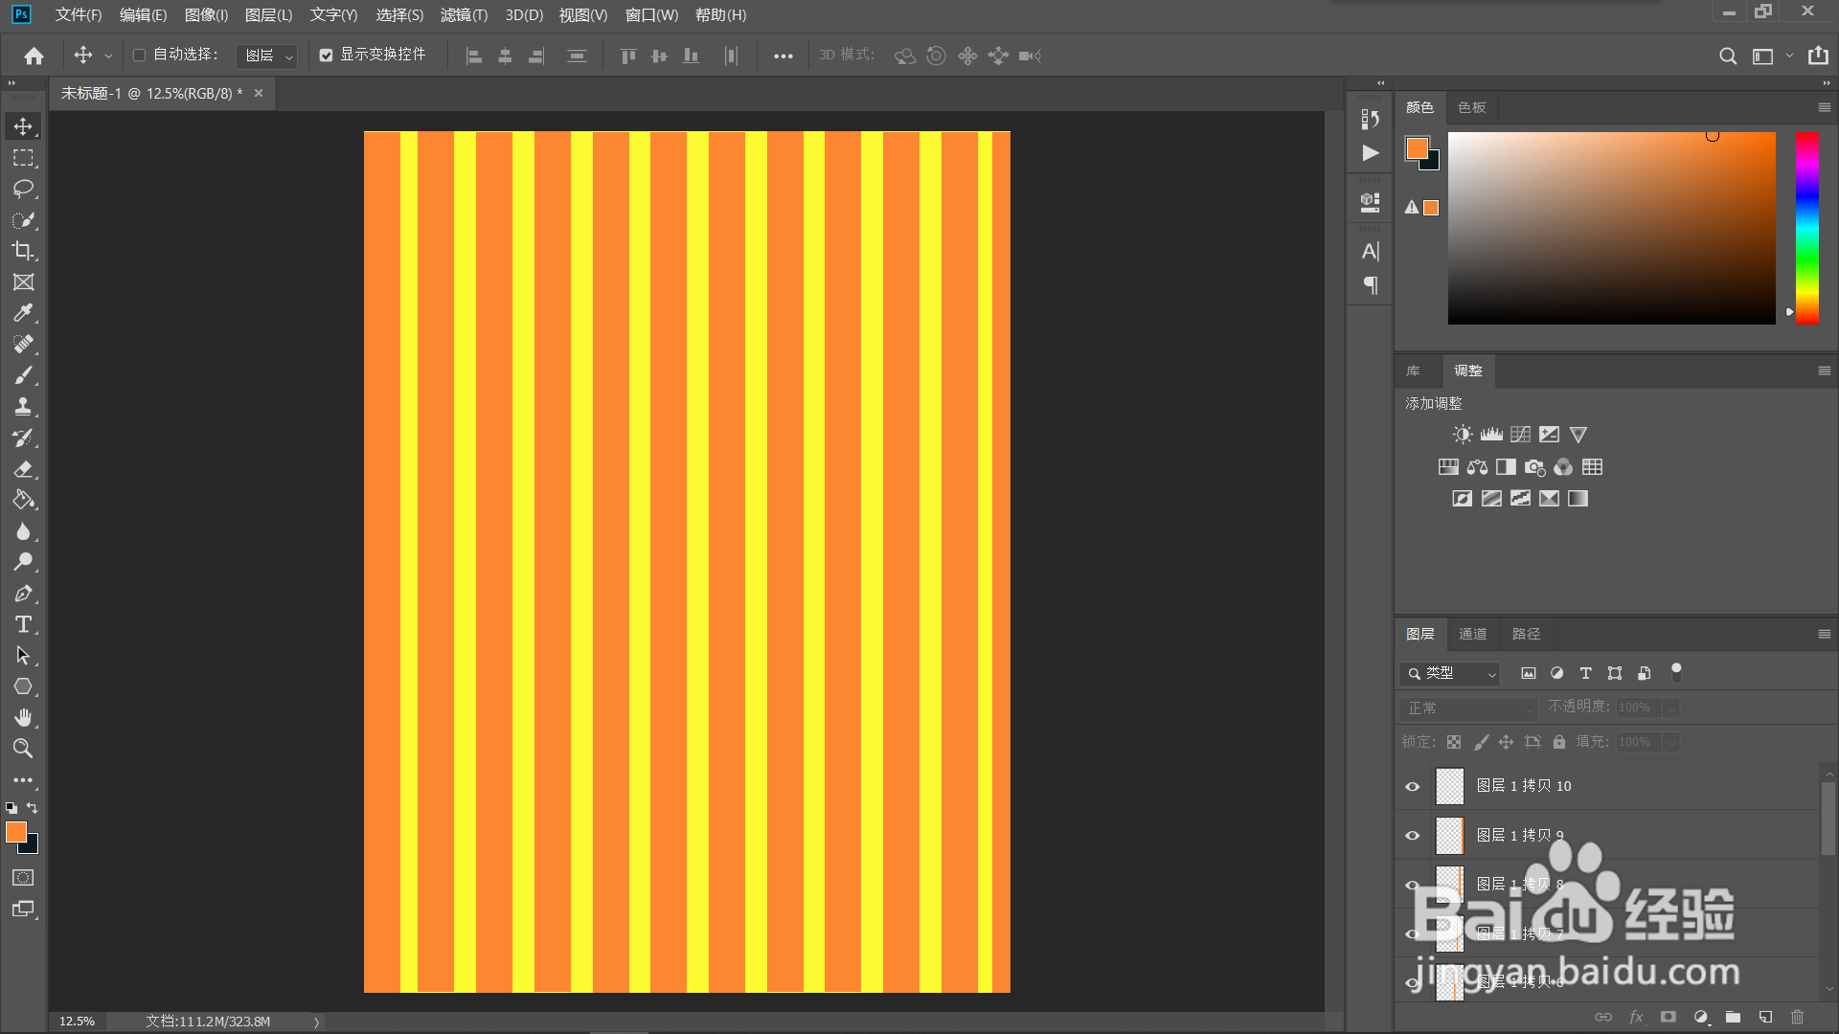Switch to the 通道 tab
This screenshot has height=1034, width=1839.
[1472, 634]
